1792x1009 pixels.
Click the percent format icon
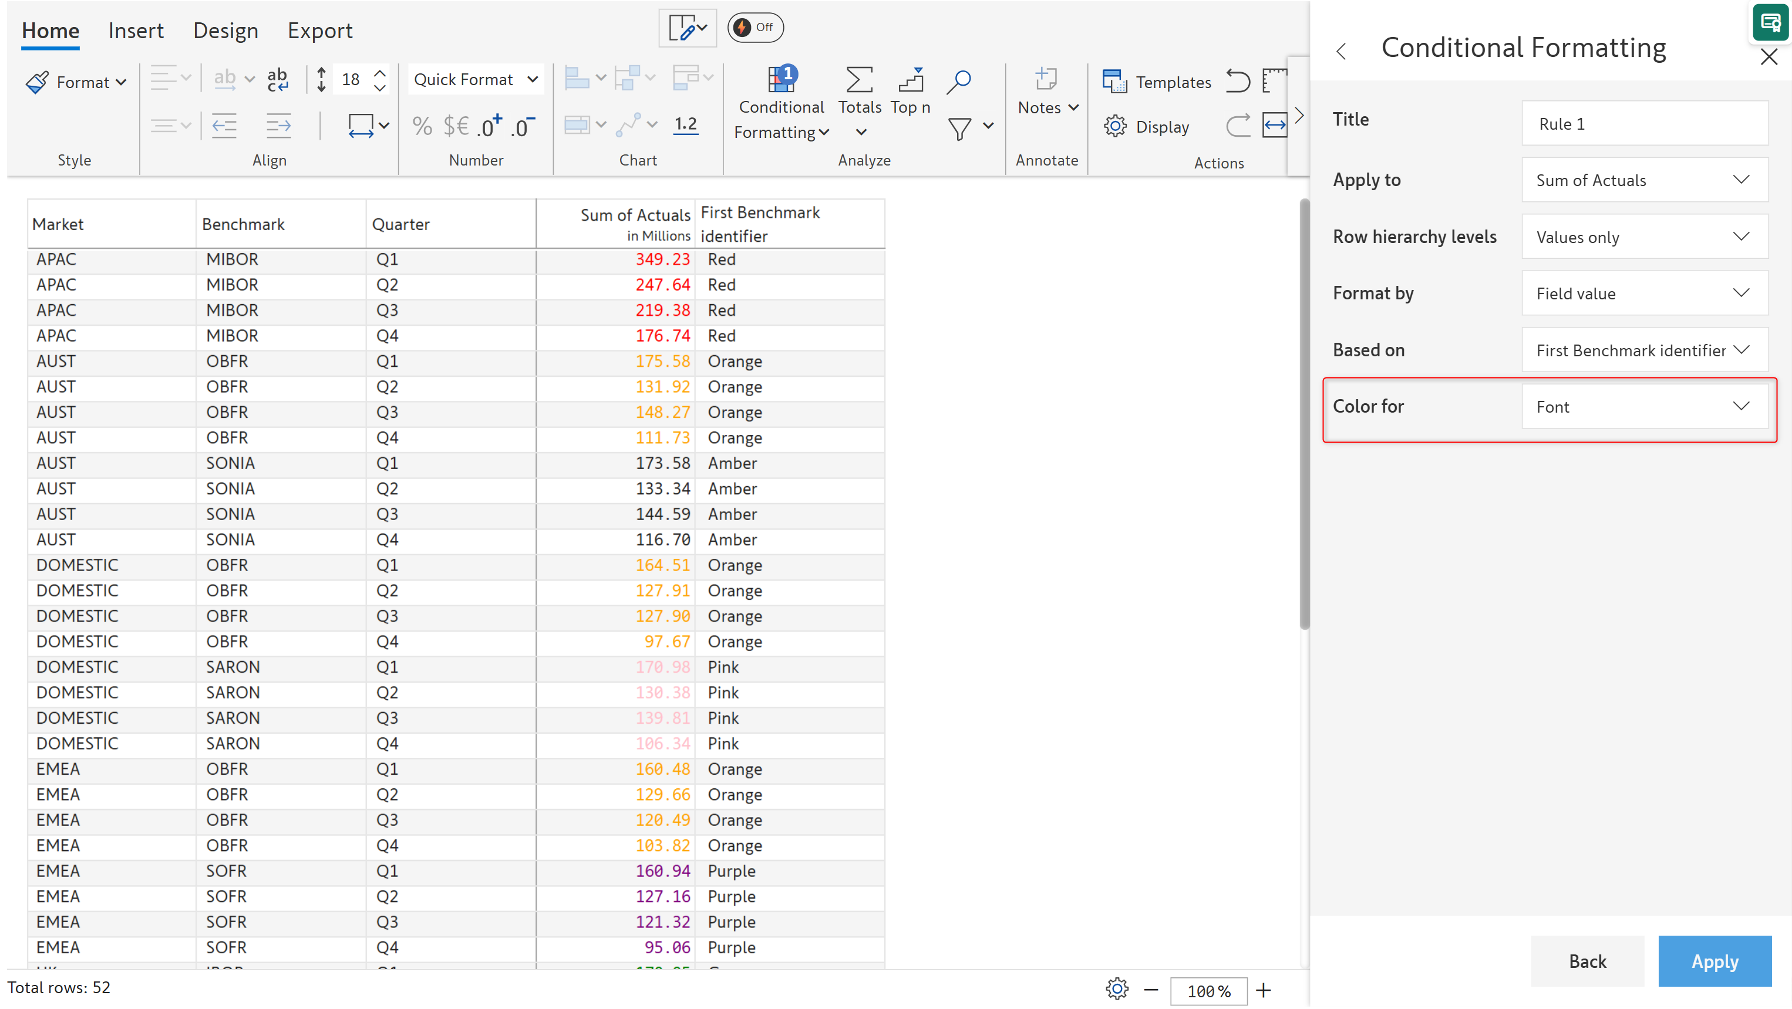(422, 127)
